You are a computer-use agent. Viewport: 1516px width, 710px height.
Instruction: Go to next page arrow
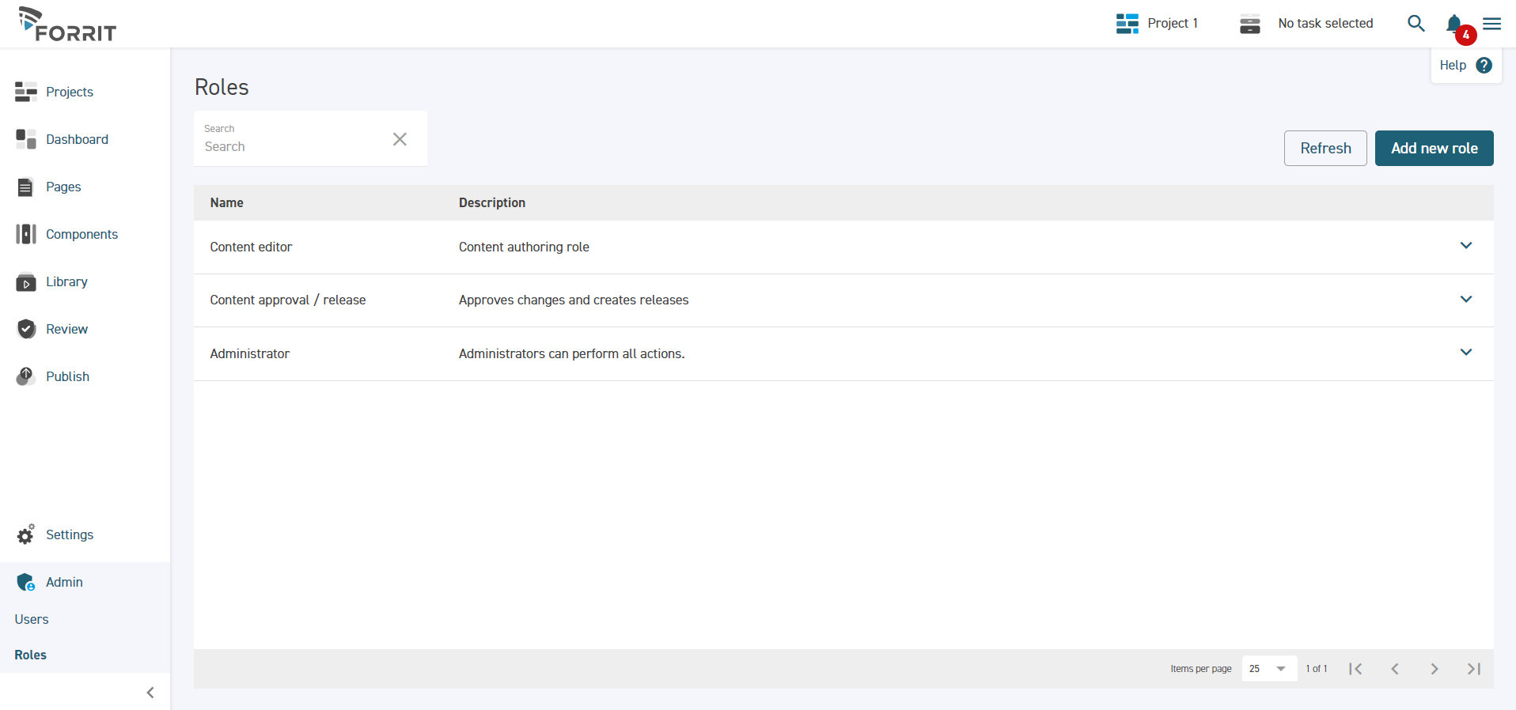click(x=1435, y=669)
